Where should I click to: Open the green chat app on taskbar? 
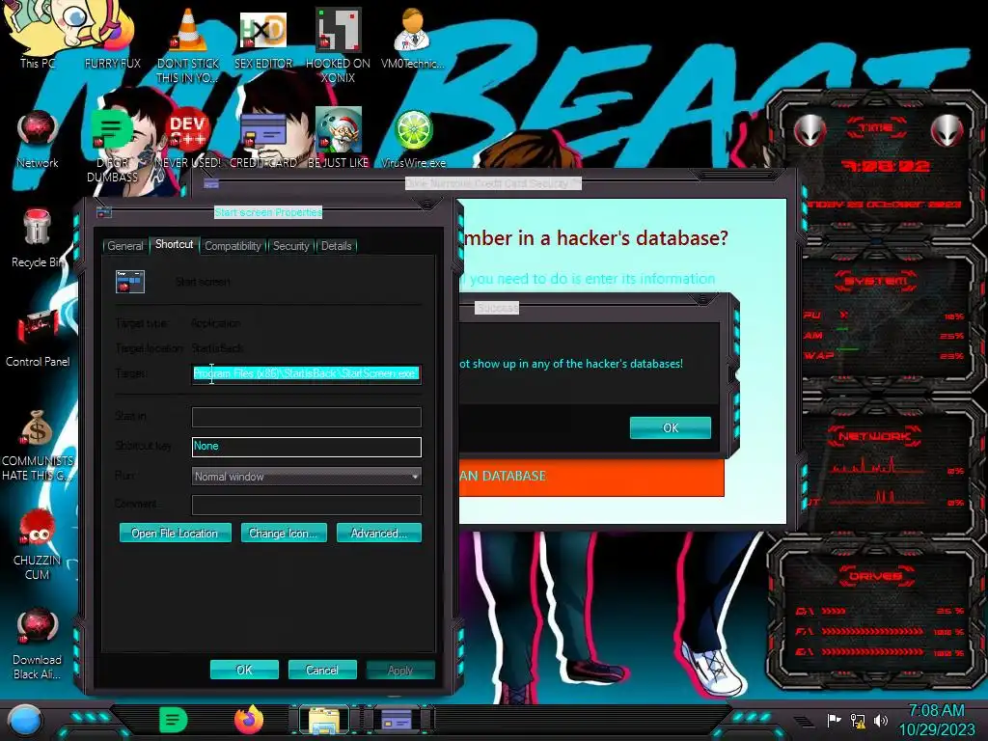[x=174, y=720]
